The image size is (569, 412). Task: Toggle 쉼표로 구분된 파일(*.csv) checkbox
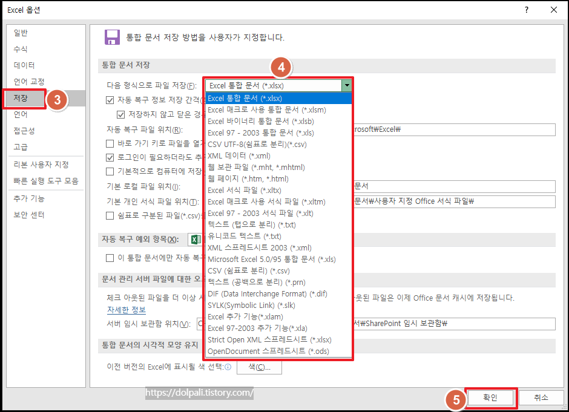point(110,216)
